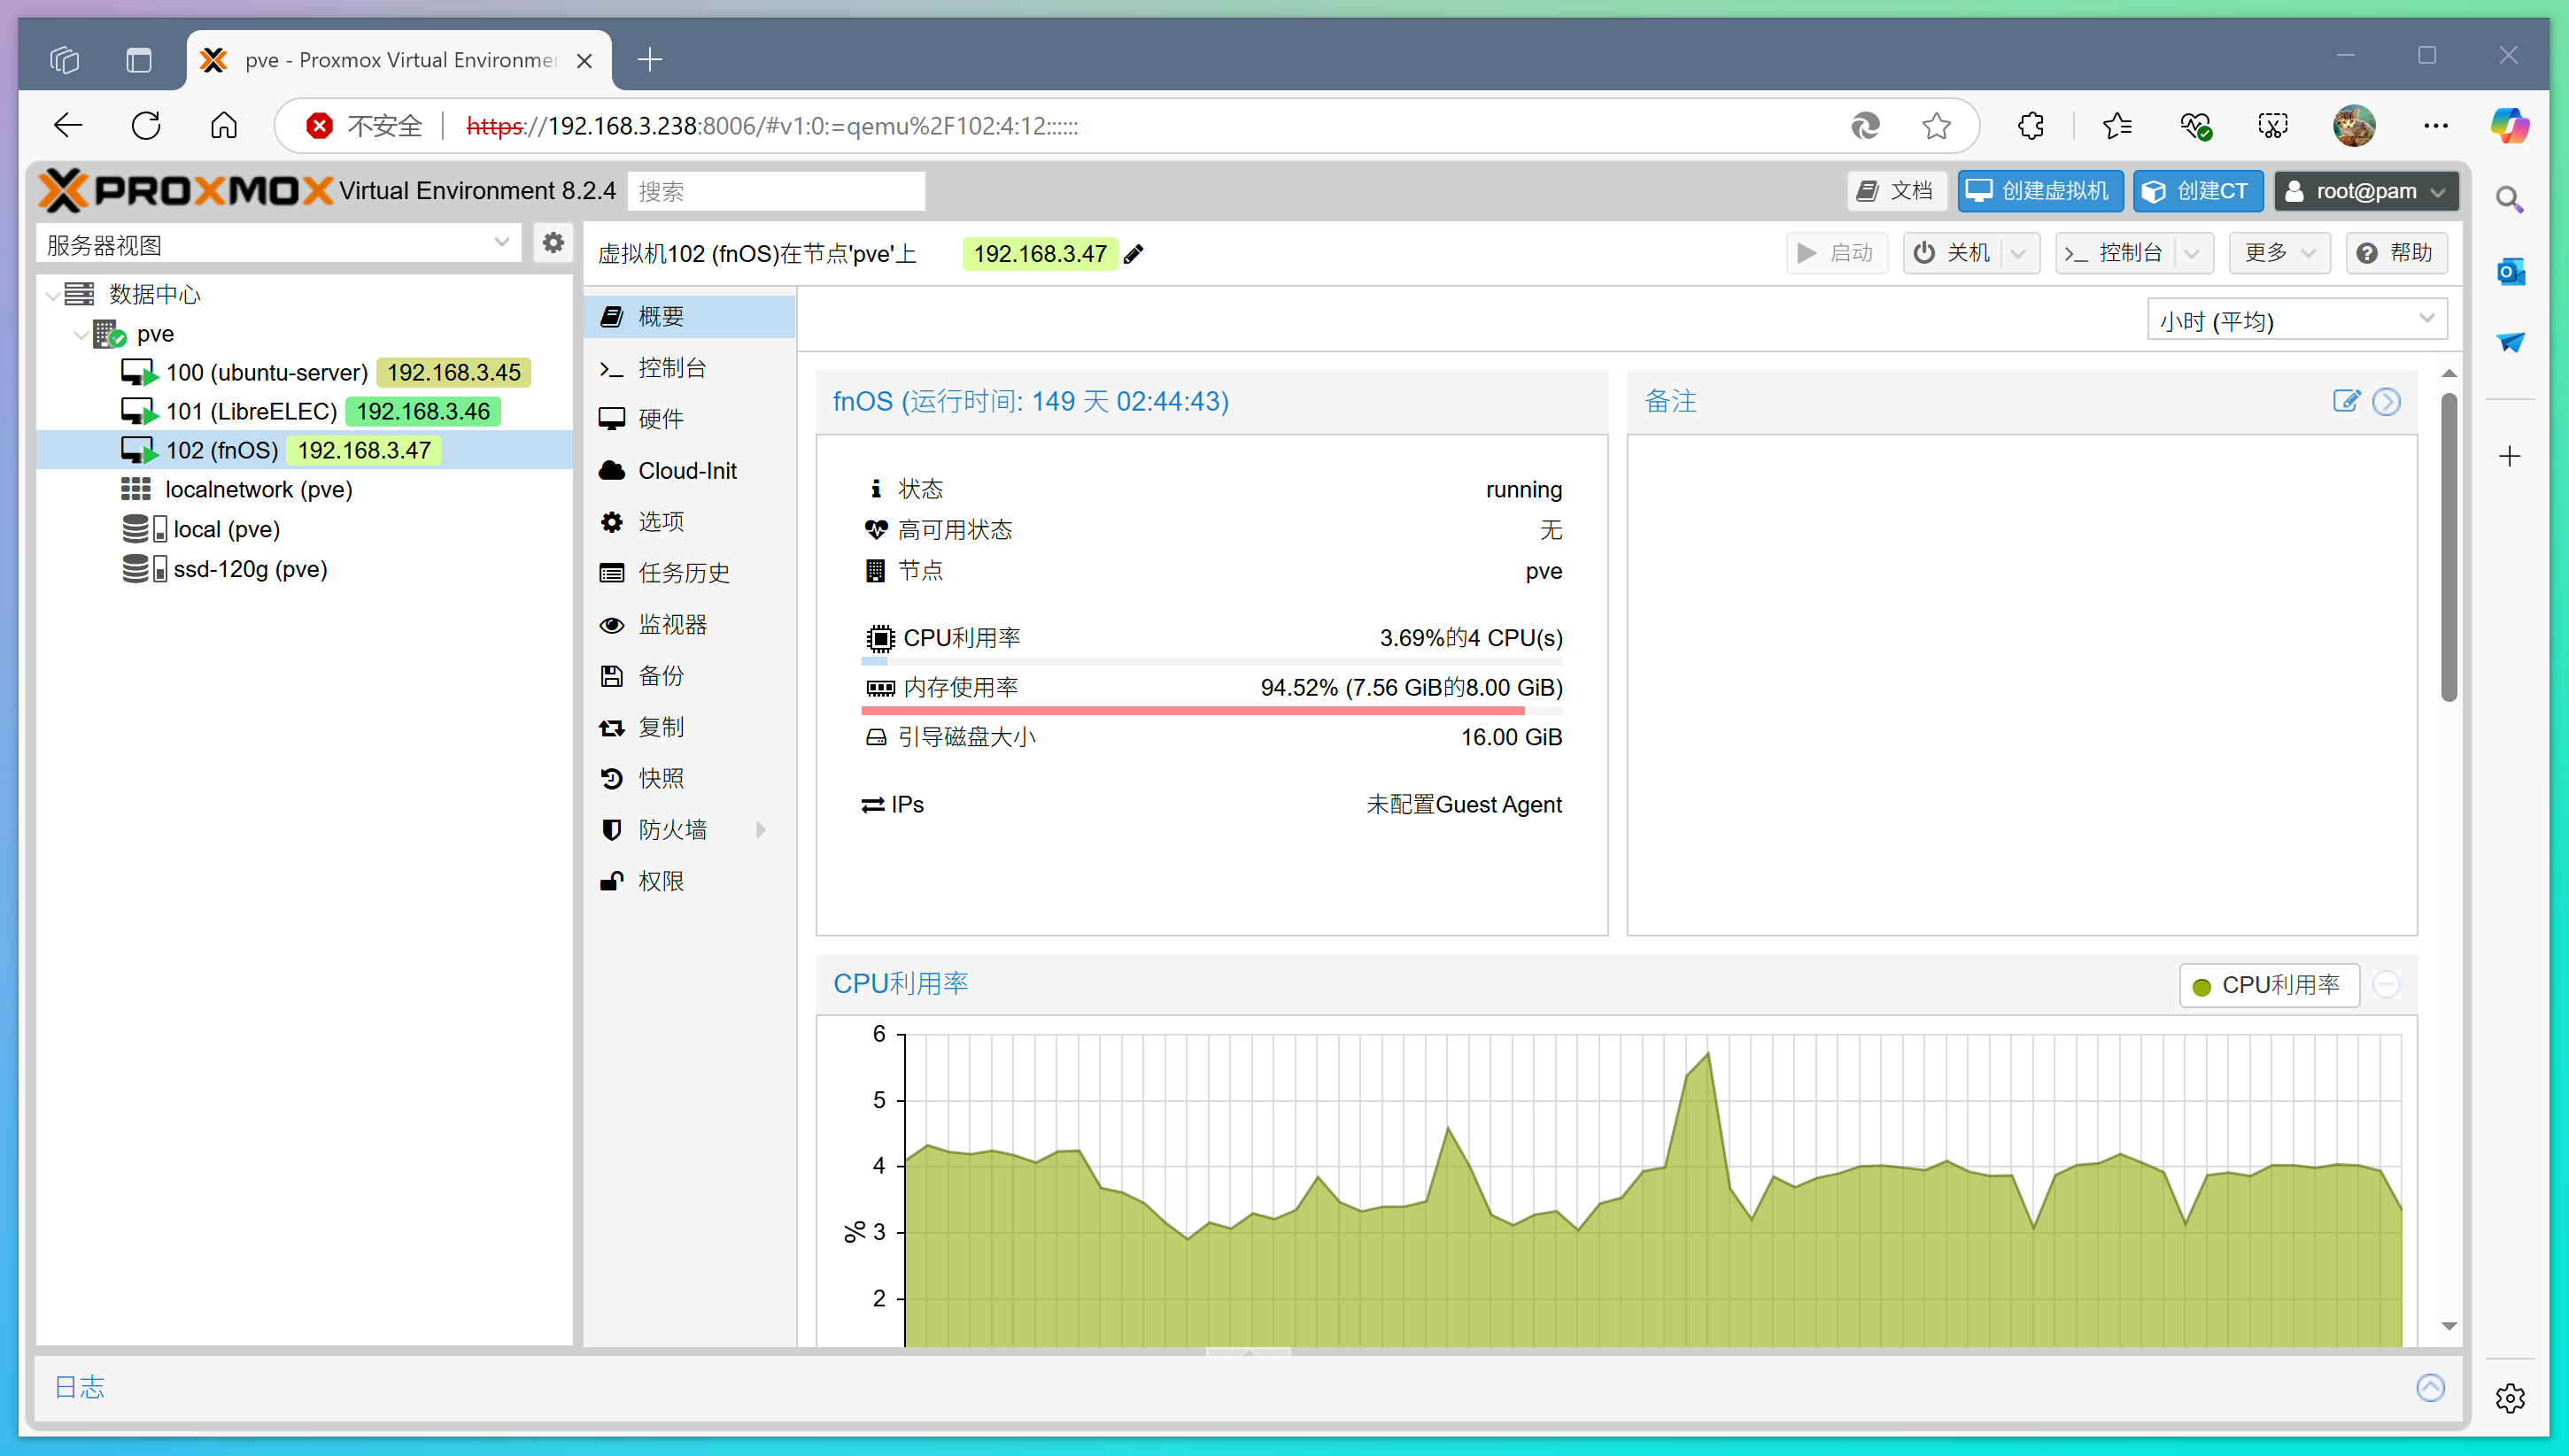Click the Create VM button

(2039, 191)
